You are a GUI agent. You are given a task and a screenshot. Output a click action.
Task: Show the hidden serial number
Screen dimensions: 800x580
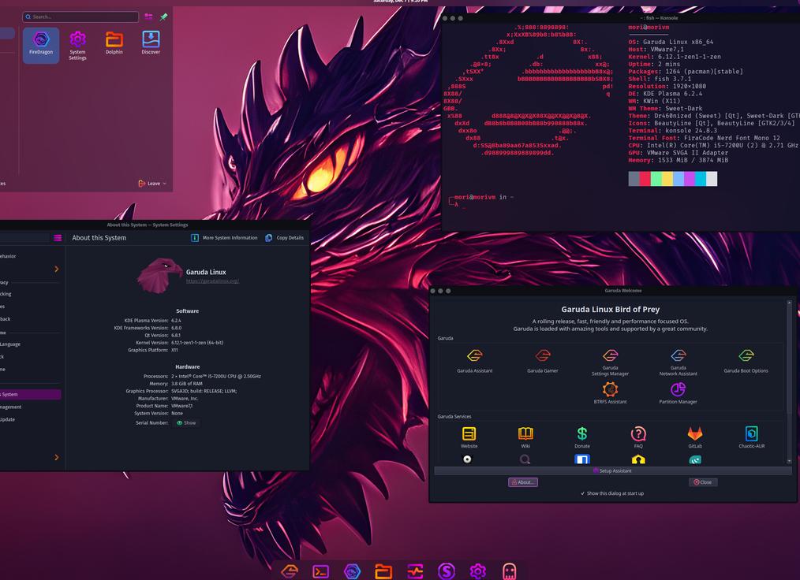[186, 423]
